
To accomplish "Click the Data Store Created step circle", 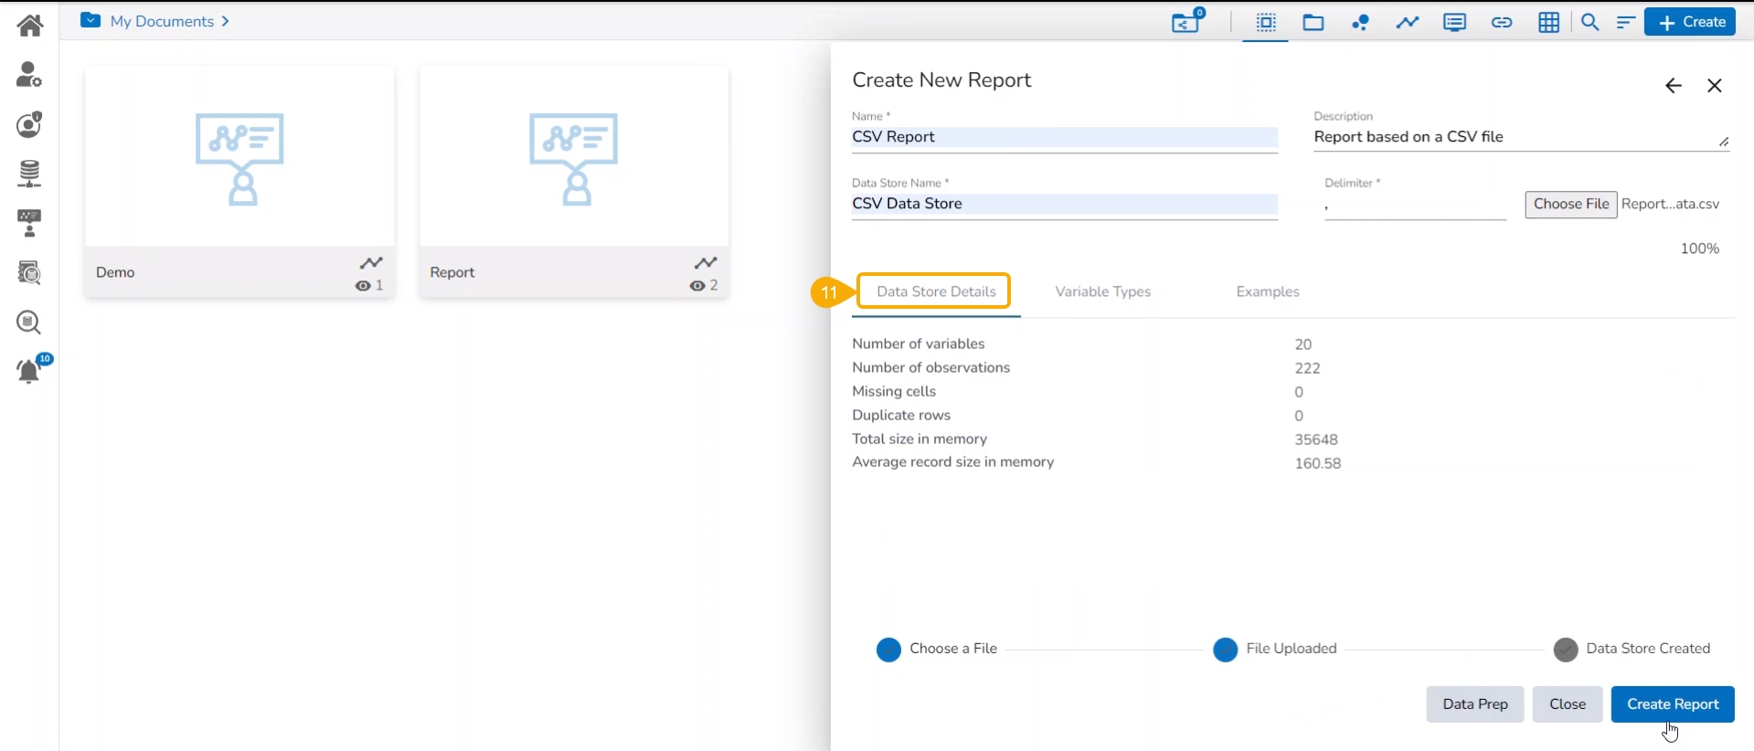I will [1567, 650].
